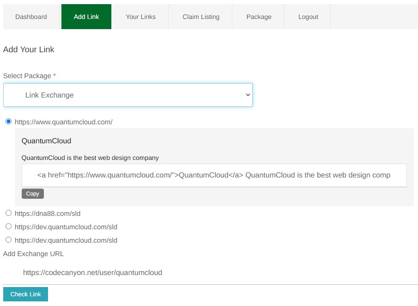Choose the last dev.quantumcloud.com/sld radio button
The width and height of the screenshot is (418, 306).
(x=8, y=240)
